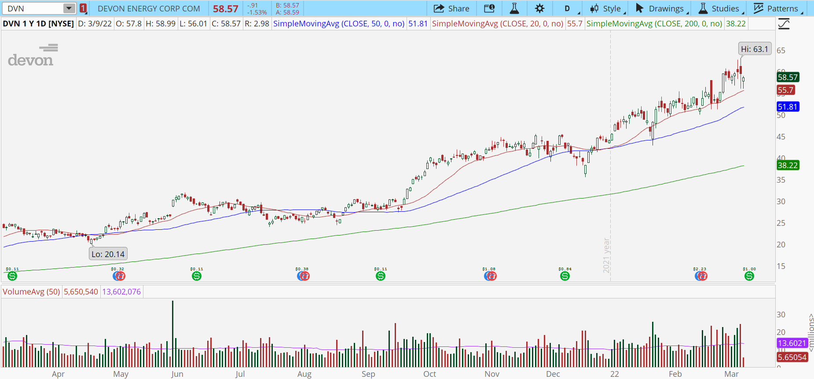Open the time frame setup icon

pyautogui.click(x=489, y=8)
